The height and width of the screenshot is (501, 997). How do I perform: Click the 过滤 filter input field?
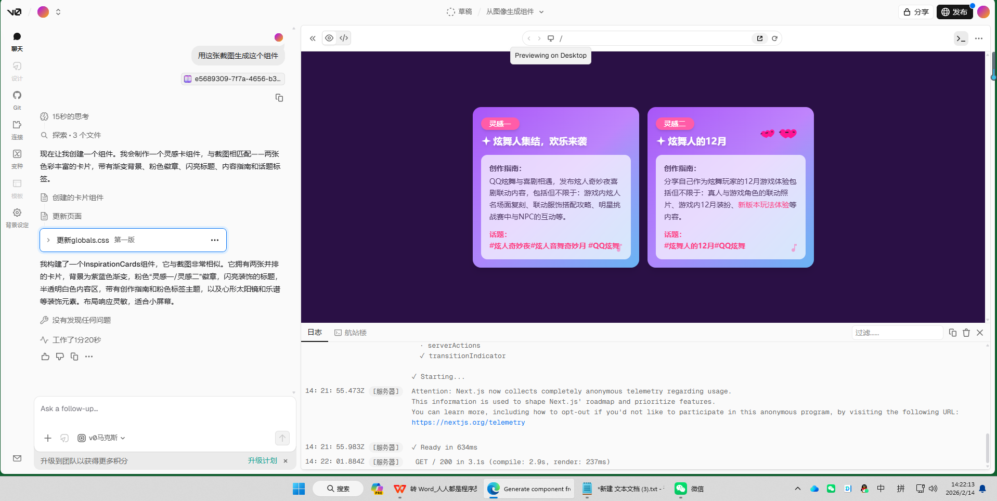pos(896,333)
